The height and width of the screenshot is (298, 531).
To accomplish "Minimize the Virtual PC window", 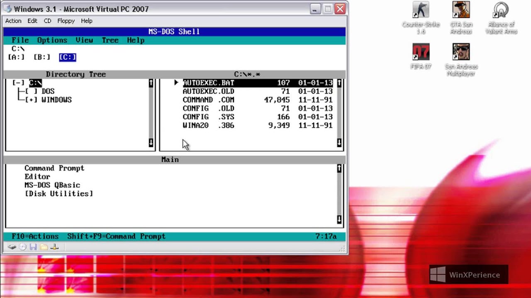I will pyautogui.click(x=315, y=9).
